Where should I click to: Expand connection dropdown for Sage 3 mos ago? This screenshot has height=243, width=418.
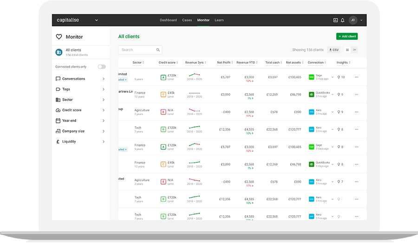point(333,77)
